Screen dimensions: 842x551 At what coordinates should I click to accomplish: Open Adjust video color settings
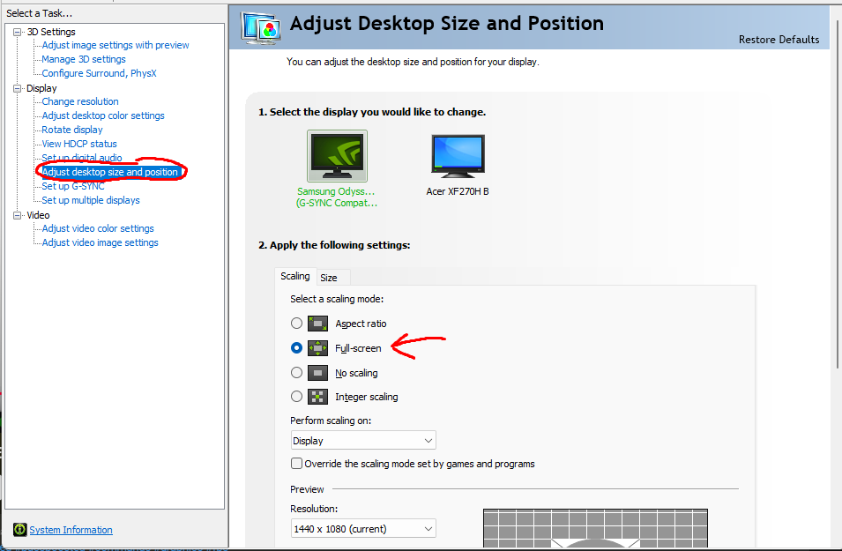click(98, 228)
